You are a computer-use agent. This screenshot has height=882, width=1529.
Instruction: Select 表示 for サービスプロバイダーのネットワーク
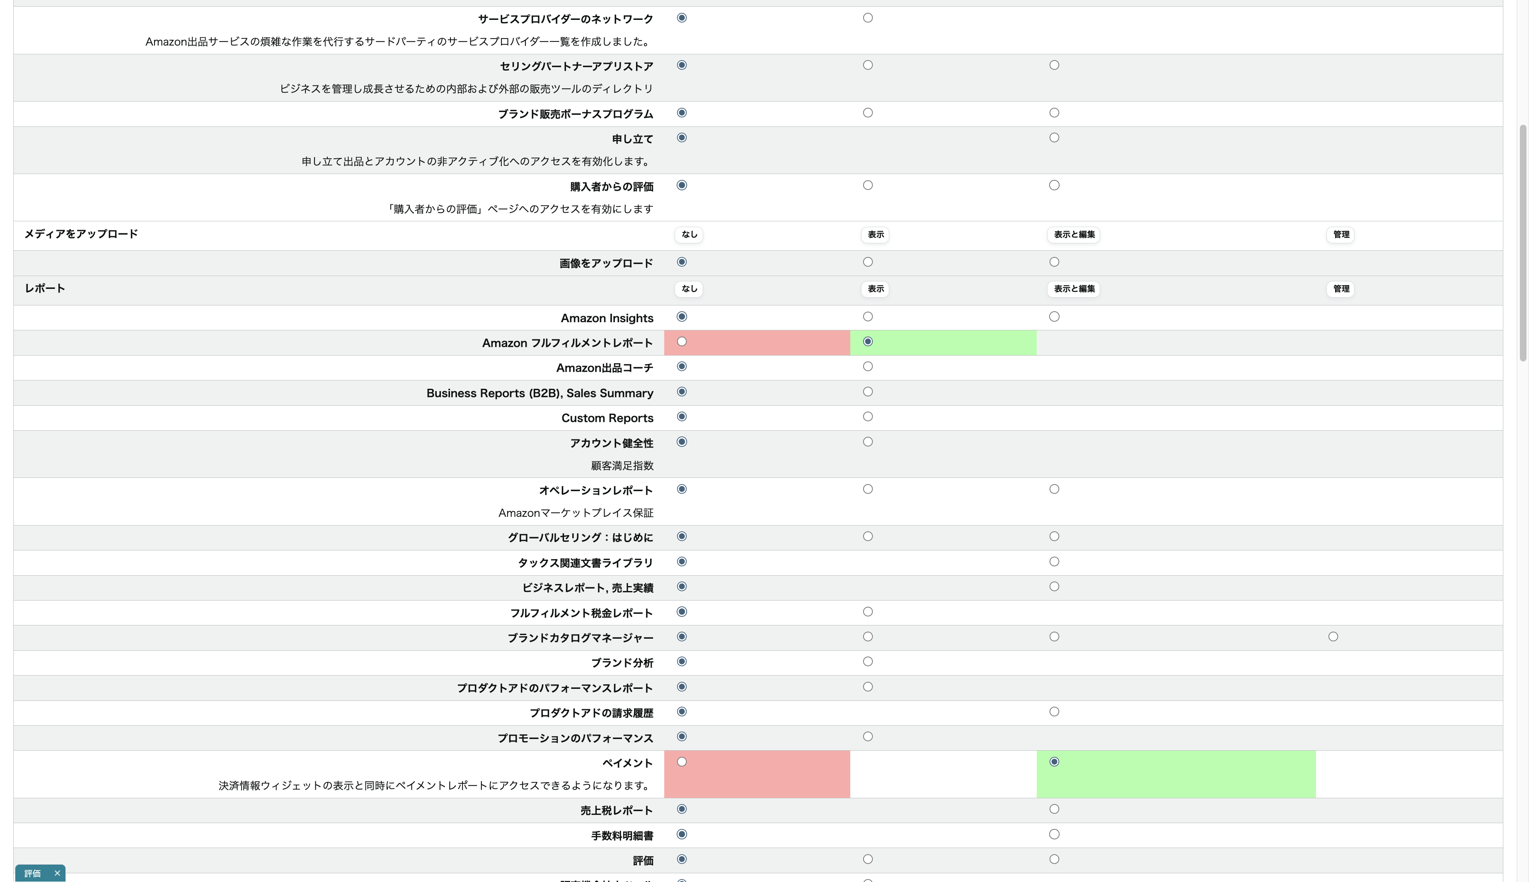pyautogui.click(x=868, y=18)
